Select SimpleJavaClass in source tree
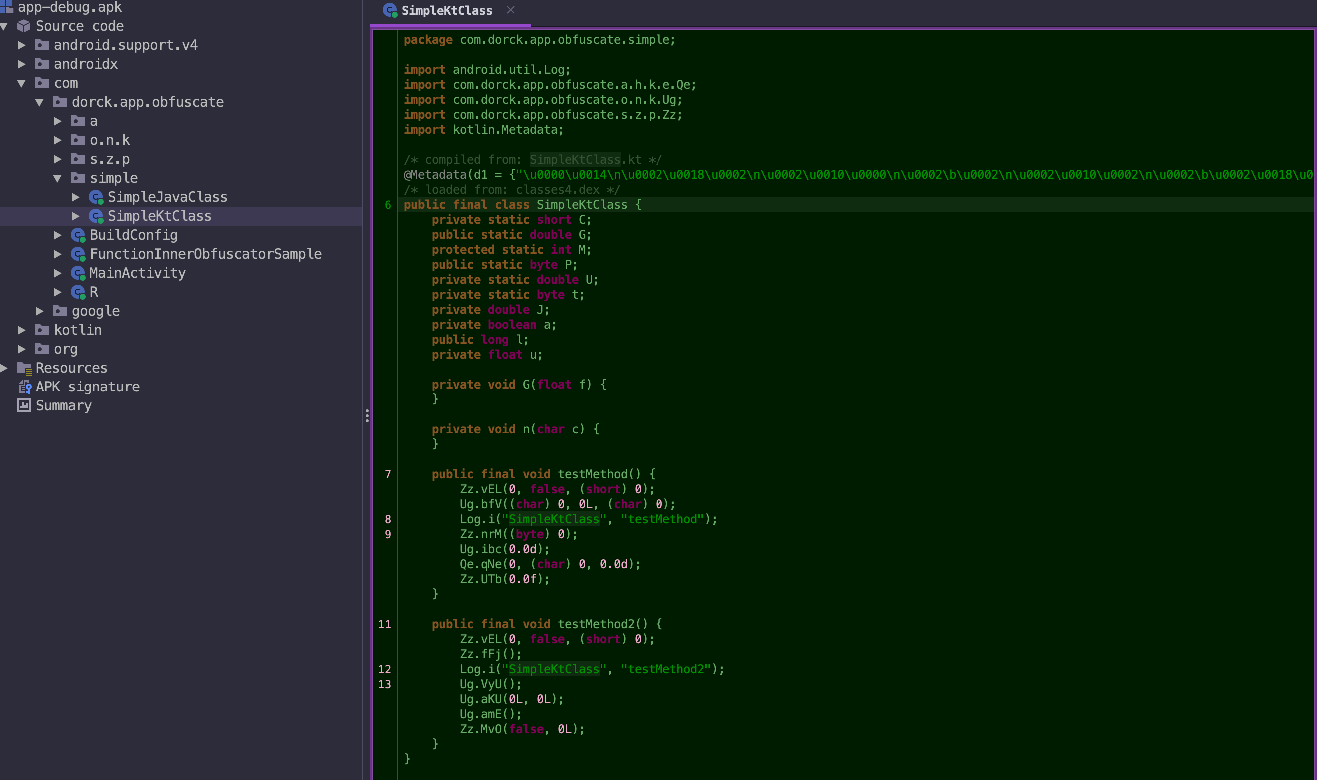Viewport: 1317px width, 780px height. tap(169, 197)
